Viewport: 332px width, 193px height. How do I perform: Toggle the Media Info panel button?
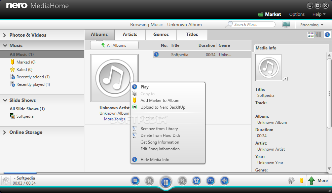(x=327, y=35)
